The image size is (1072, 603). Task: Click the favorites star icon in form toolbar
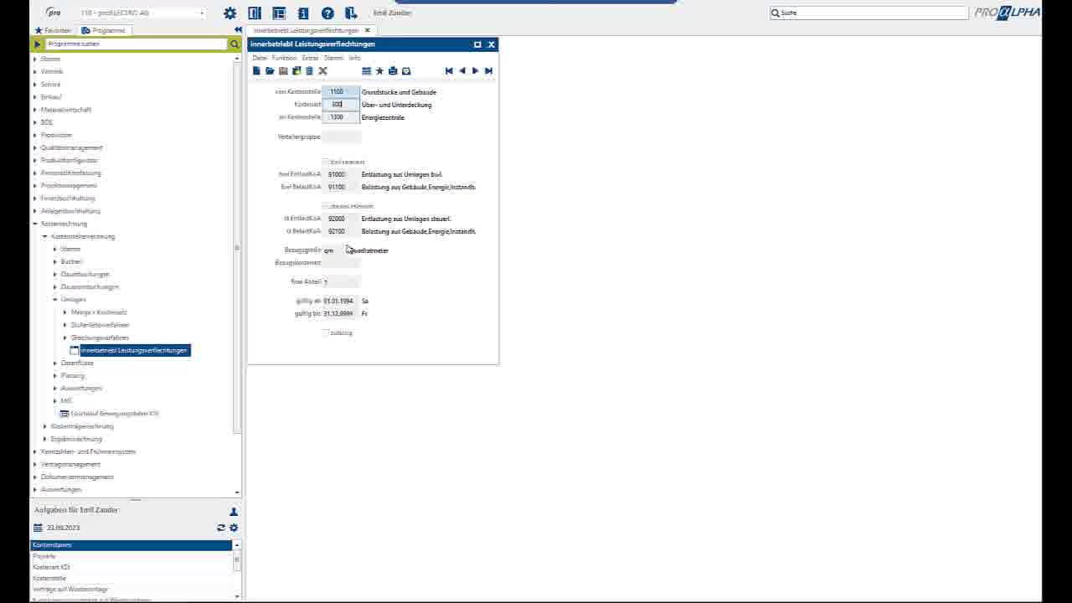pos(379,71)
